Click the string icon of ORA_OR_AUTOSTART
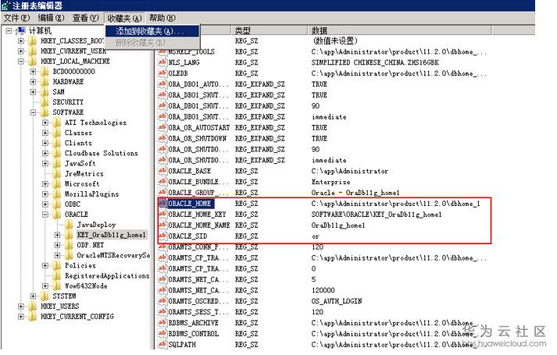This screenshot has height=355, width=557. point(162,127)
